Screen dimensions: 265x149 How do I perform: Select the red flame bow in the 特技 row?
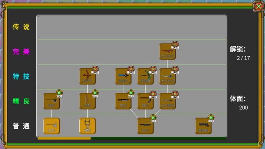pos(87,76)
